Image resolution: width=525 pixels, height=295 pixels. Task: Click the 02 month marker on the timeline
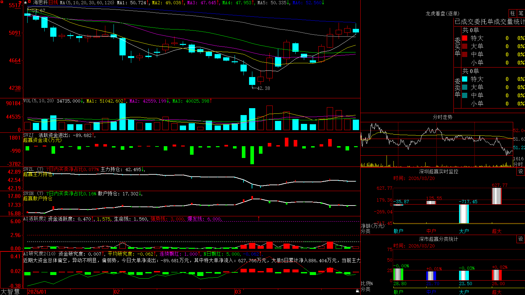point(116,292)
